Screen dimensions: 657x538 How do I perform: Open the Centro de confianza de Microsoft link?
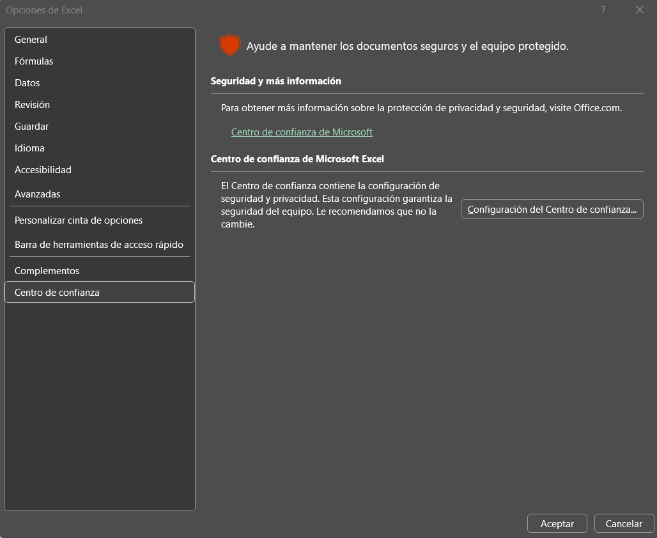[x=302, y=132]
